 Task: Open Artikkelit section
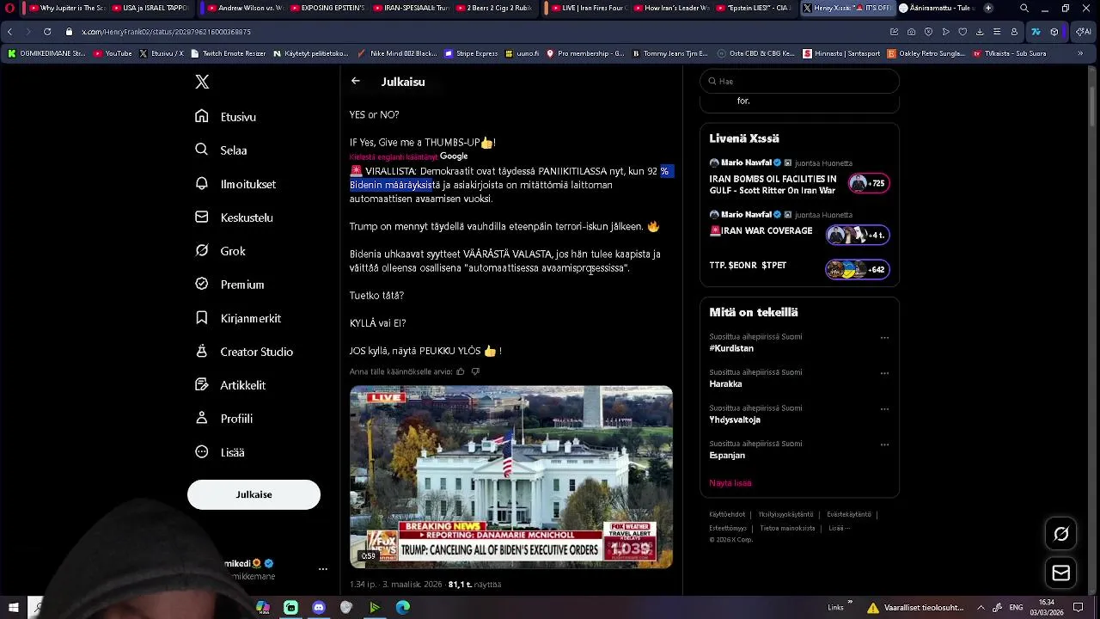point(230,385)
